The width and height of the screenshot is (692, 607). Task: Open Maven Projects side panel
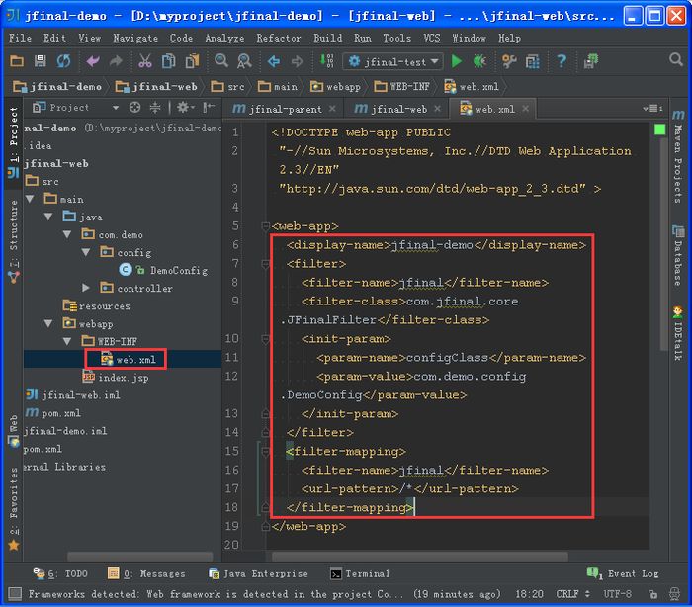(x=678, y=157)
